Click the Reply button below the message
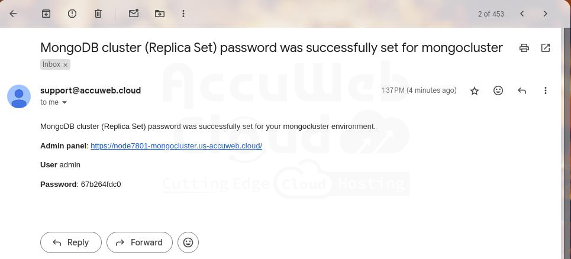Screen dimensions: 571x259 (71, 242)
